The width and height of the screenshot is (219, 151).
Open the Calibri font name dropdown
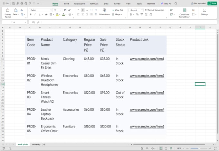[x=51, y=10]
